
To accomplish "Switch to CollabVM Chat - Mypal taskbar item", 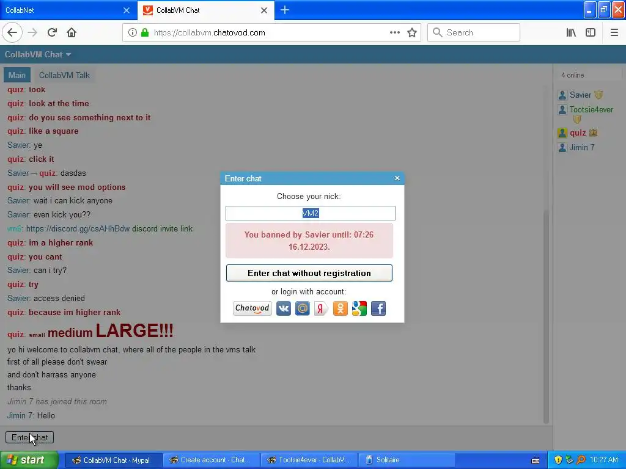I will [113, 460].
